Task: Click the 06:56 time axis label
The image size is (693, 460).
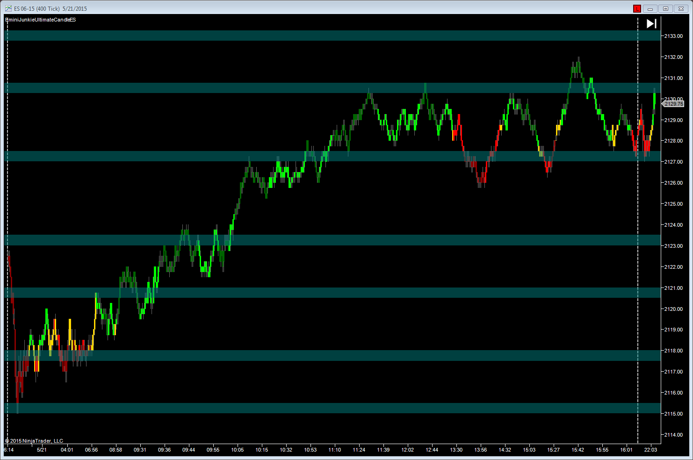Action: click(x=91, y=450)
